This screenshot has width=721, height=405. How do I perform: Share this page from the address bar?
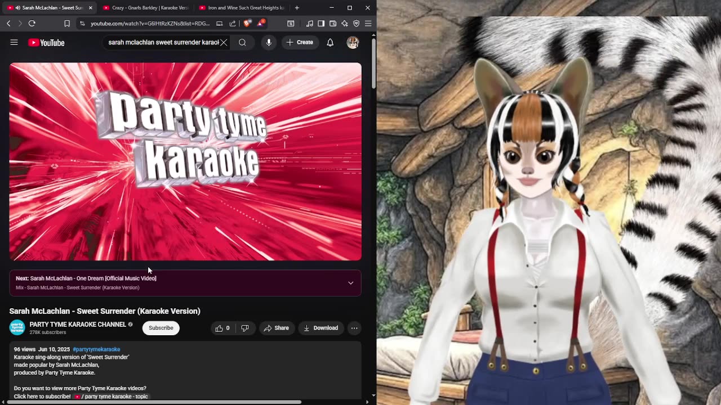233,24
